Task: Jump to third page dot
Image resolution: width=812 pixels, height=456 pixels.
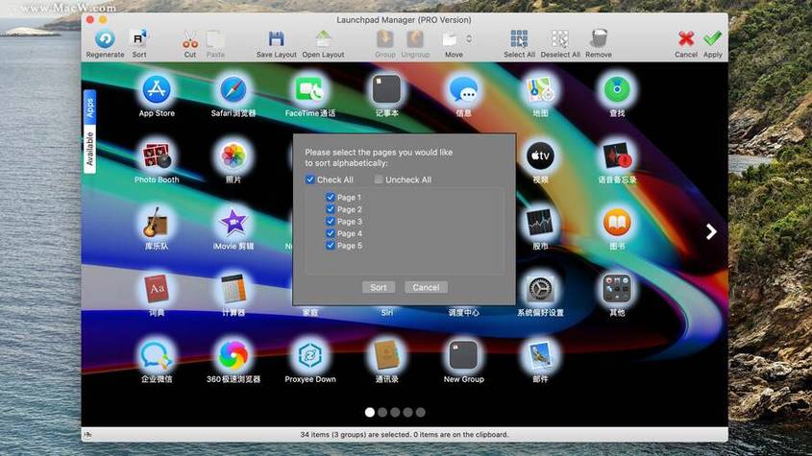Action: pyautogui.click(x=395, y=413)
